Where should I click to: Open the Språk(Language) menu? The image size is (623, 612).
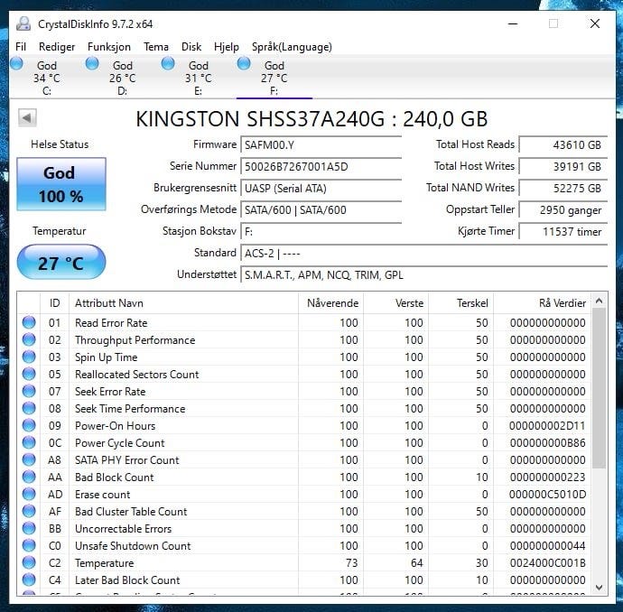tap(292, 47)
